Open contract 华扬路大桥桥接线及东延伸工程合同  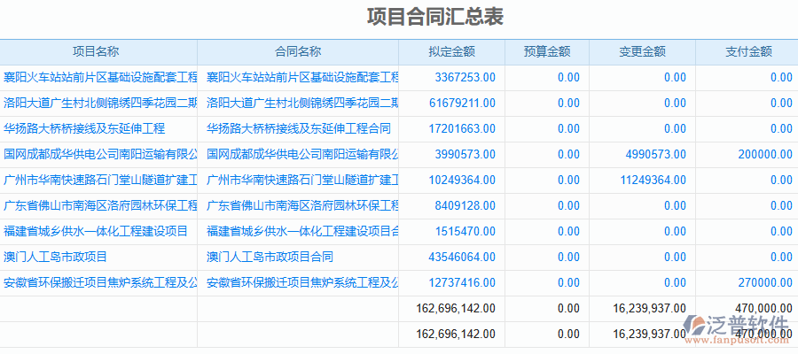(x=299, y=129)
